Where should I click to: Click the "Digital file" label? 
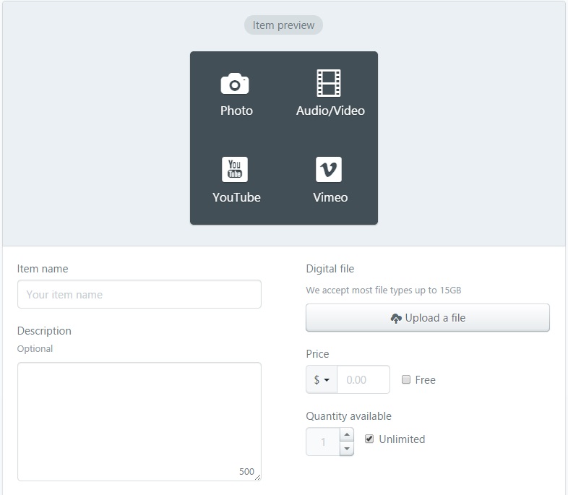click(330, 269)
